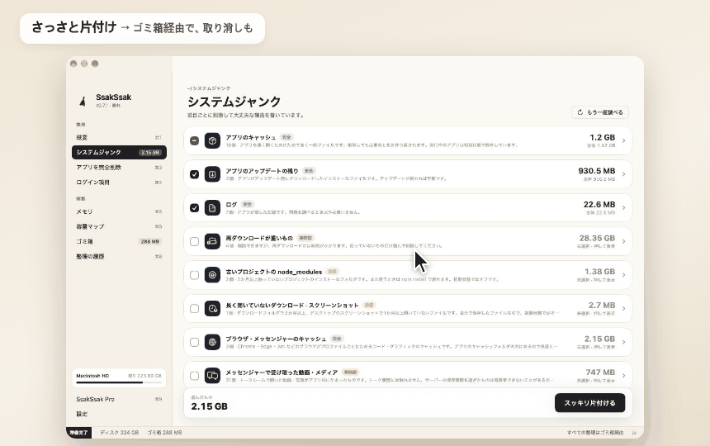
Task: Click the ~/システムジャンク breadcrumb path
Action: 209,88
